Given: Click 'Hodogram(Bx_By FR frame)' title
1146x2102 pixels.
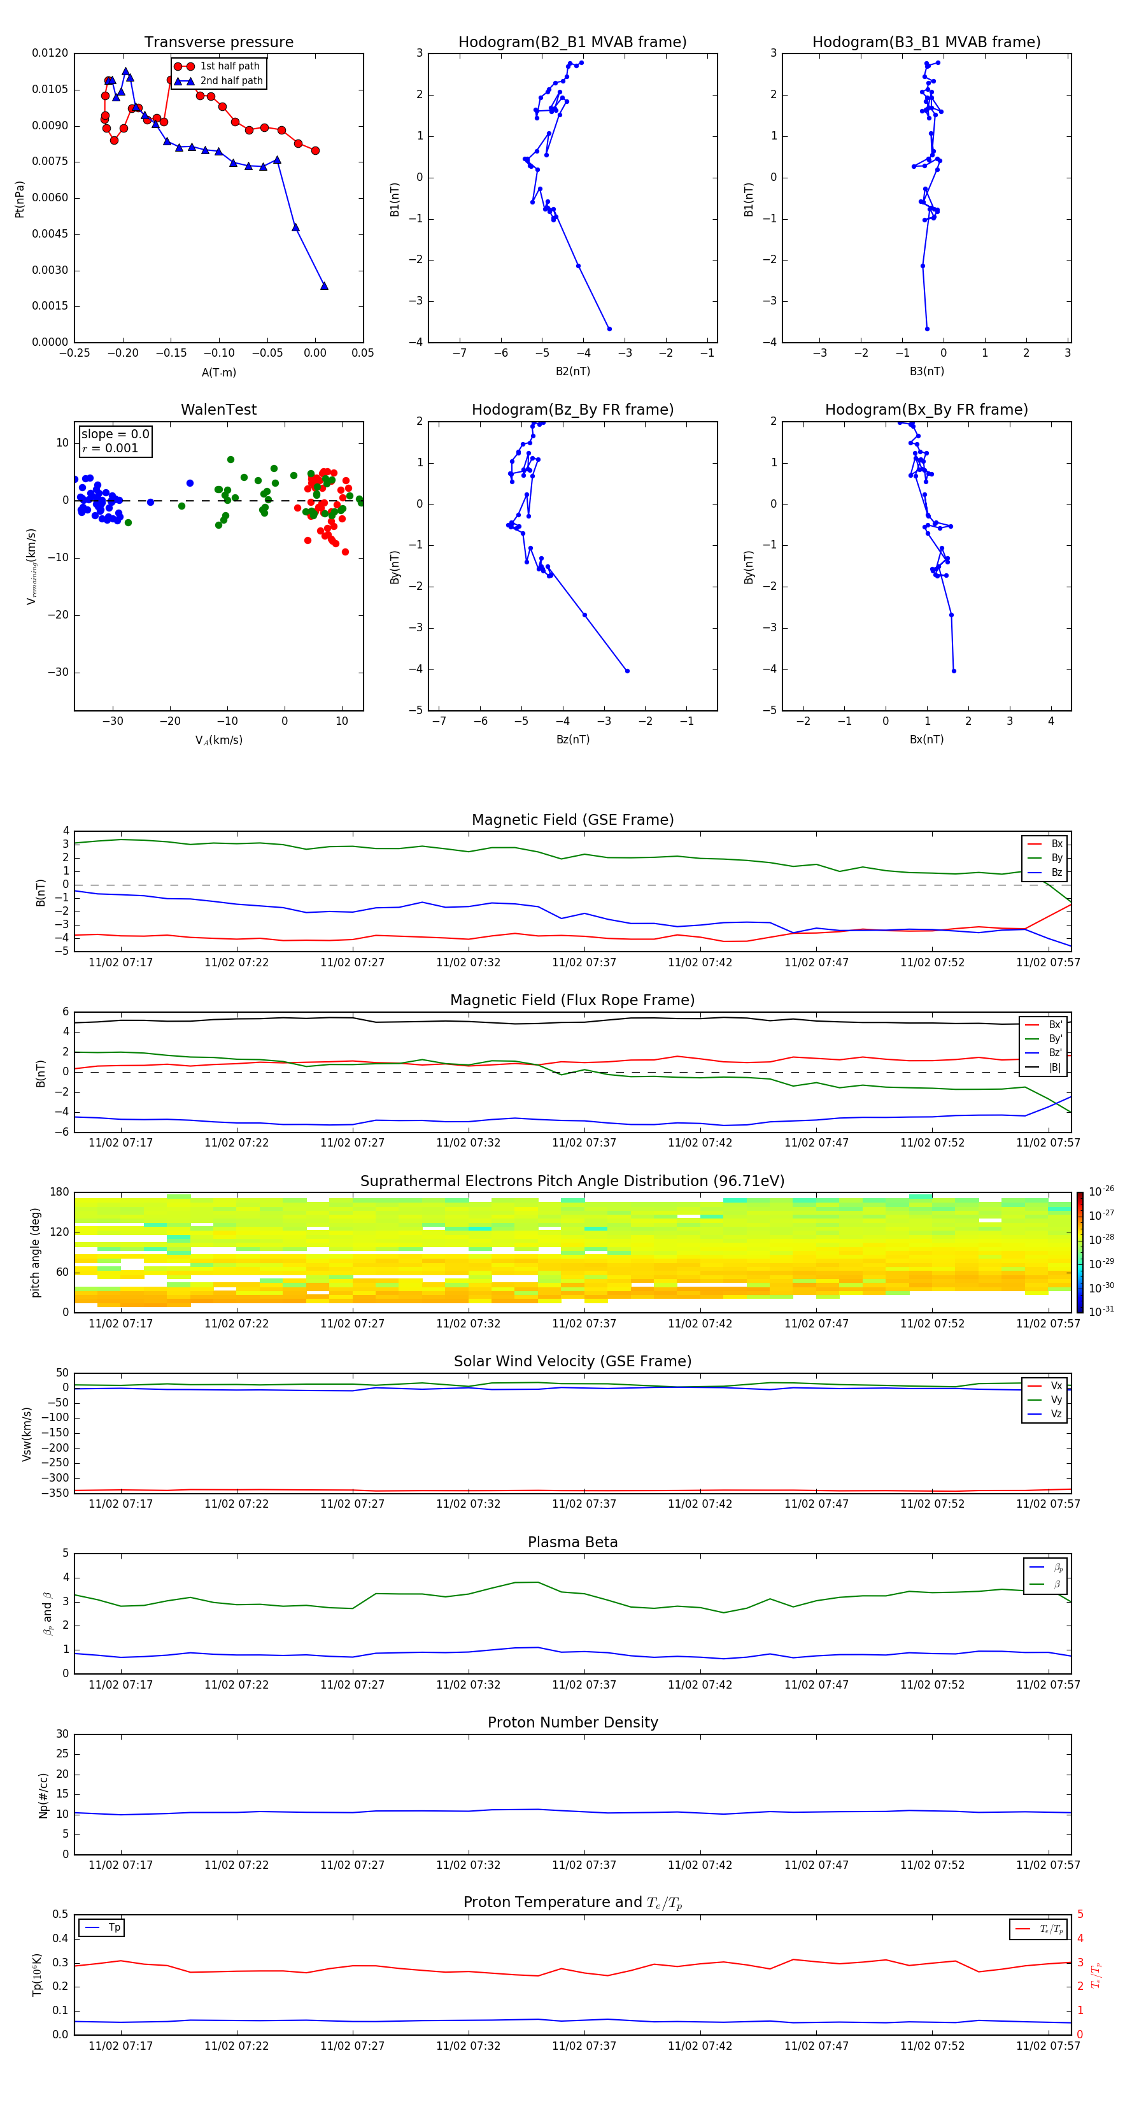Looking at the screenshot, I should (926, 410).
